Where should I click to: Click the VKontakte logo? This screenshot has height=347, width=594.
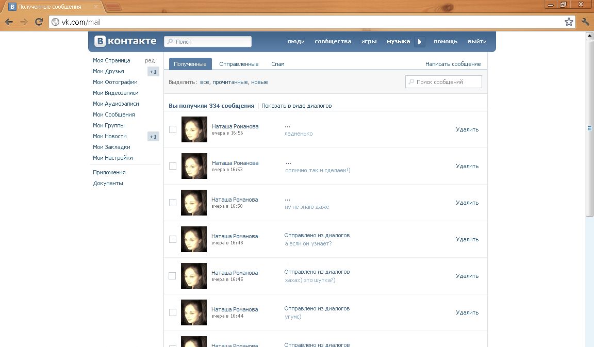click(125, 41)
